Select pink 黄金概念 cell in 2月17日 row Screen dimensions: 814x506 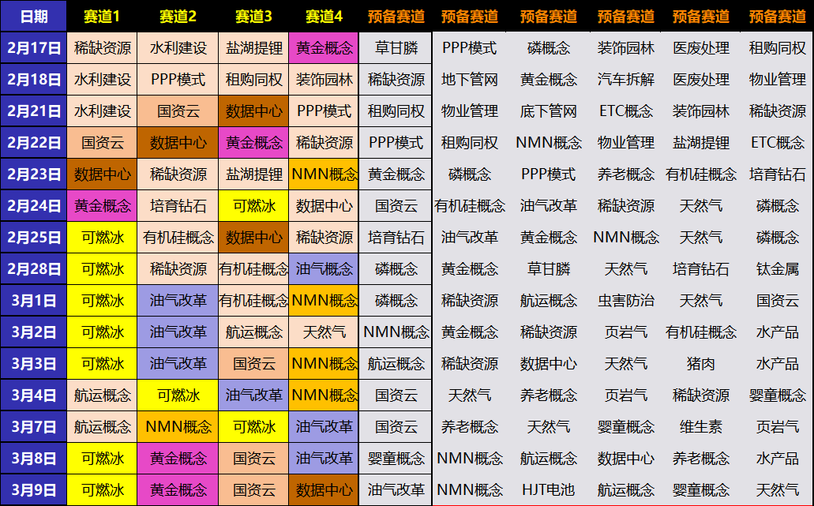[324, 47]
